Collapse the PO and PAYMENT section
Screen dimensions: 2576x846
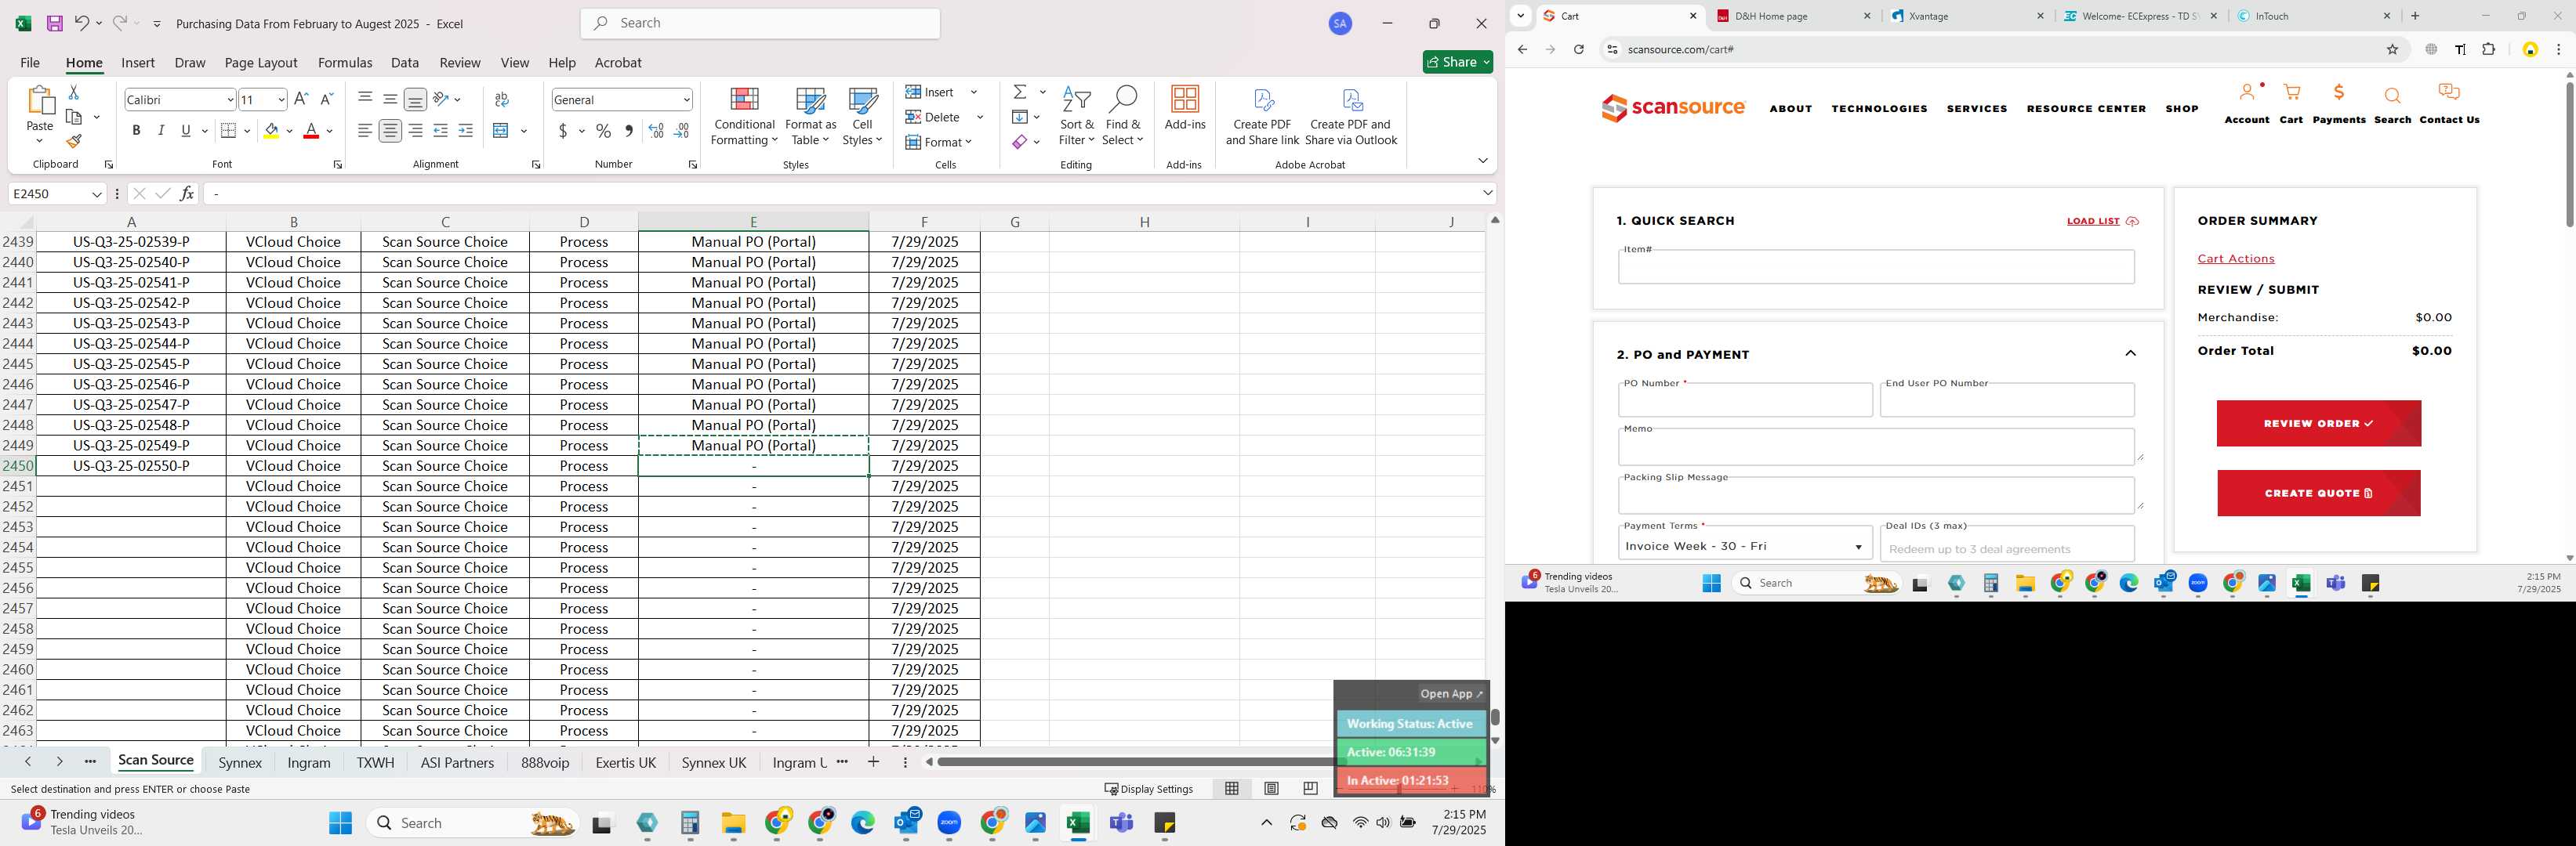pyautogui.click(x=2130, y=353)
